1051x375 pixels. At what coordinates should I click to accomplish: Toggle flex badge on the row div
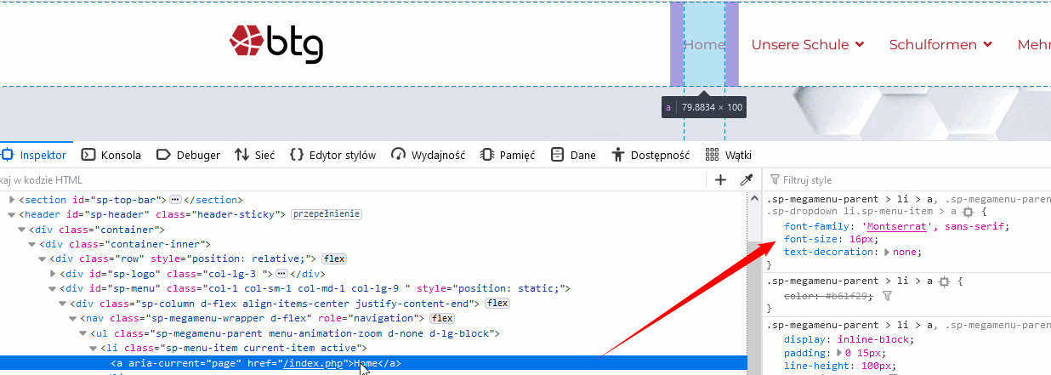pos(333,259)
